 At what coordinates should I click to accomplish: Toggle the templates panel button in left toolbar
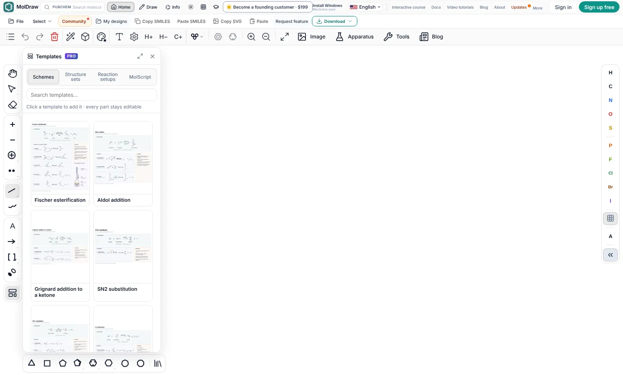[x=13, y=293]
